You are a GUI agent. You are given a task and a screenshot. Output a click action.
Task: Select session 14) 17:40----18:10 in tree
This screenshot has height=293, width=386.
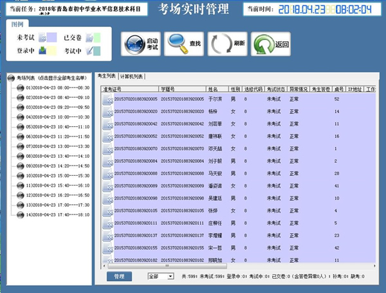pyautogui.click(x=57, y=214)
